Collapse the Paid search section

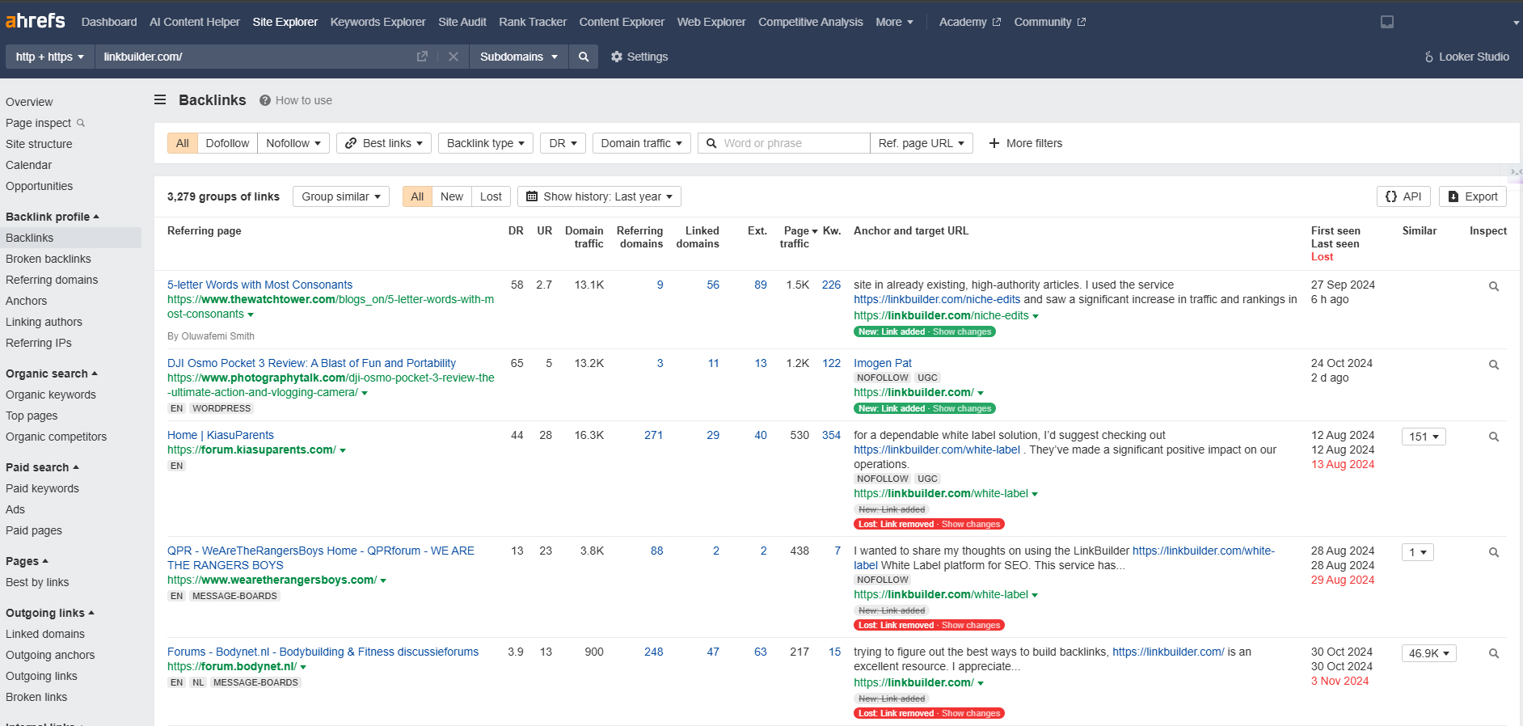[42, 467]
